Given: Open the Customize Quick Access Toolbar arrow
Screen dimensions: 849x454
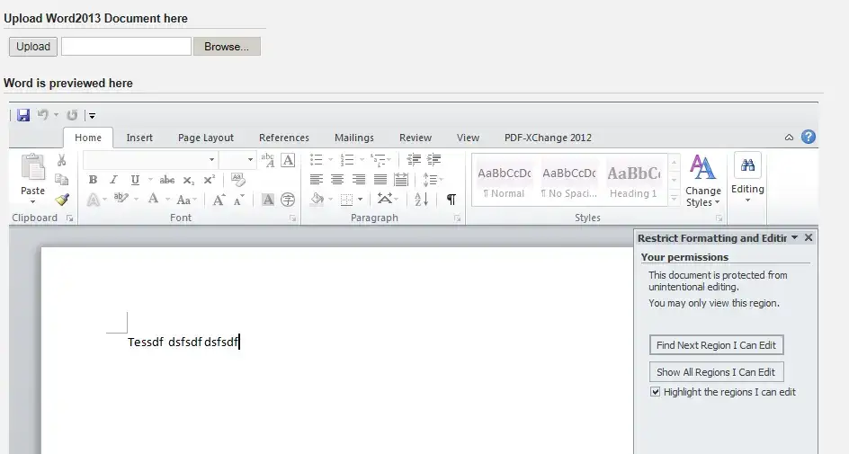Looking at the screenshot, I should pyautogui.click(x=92, y=115).
